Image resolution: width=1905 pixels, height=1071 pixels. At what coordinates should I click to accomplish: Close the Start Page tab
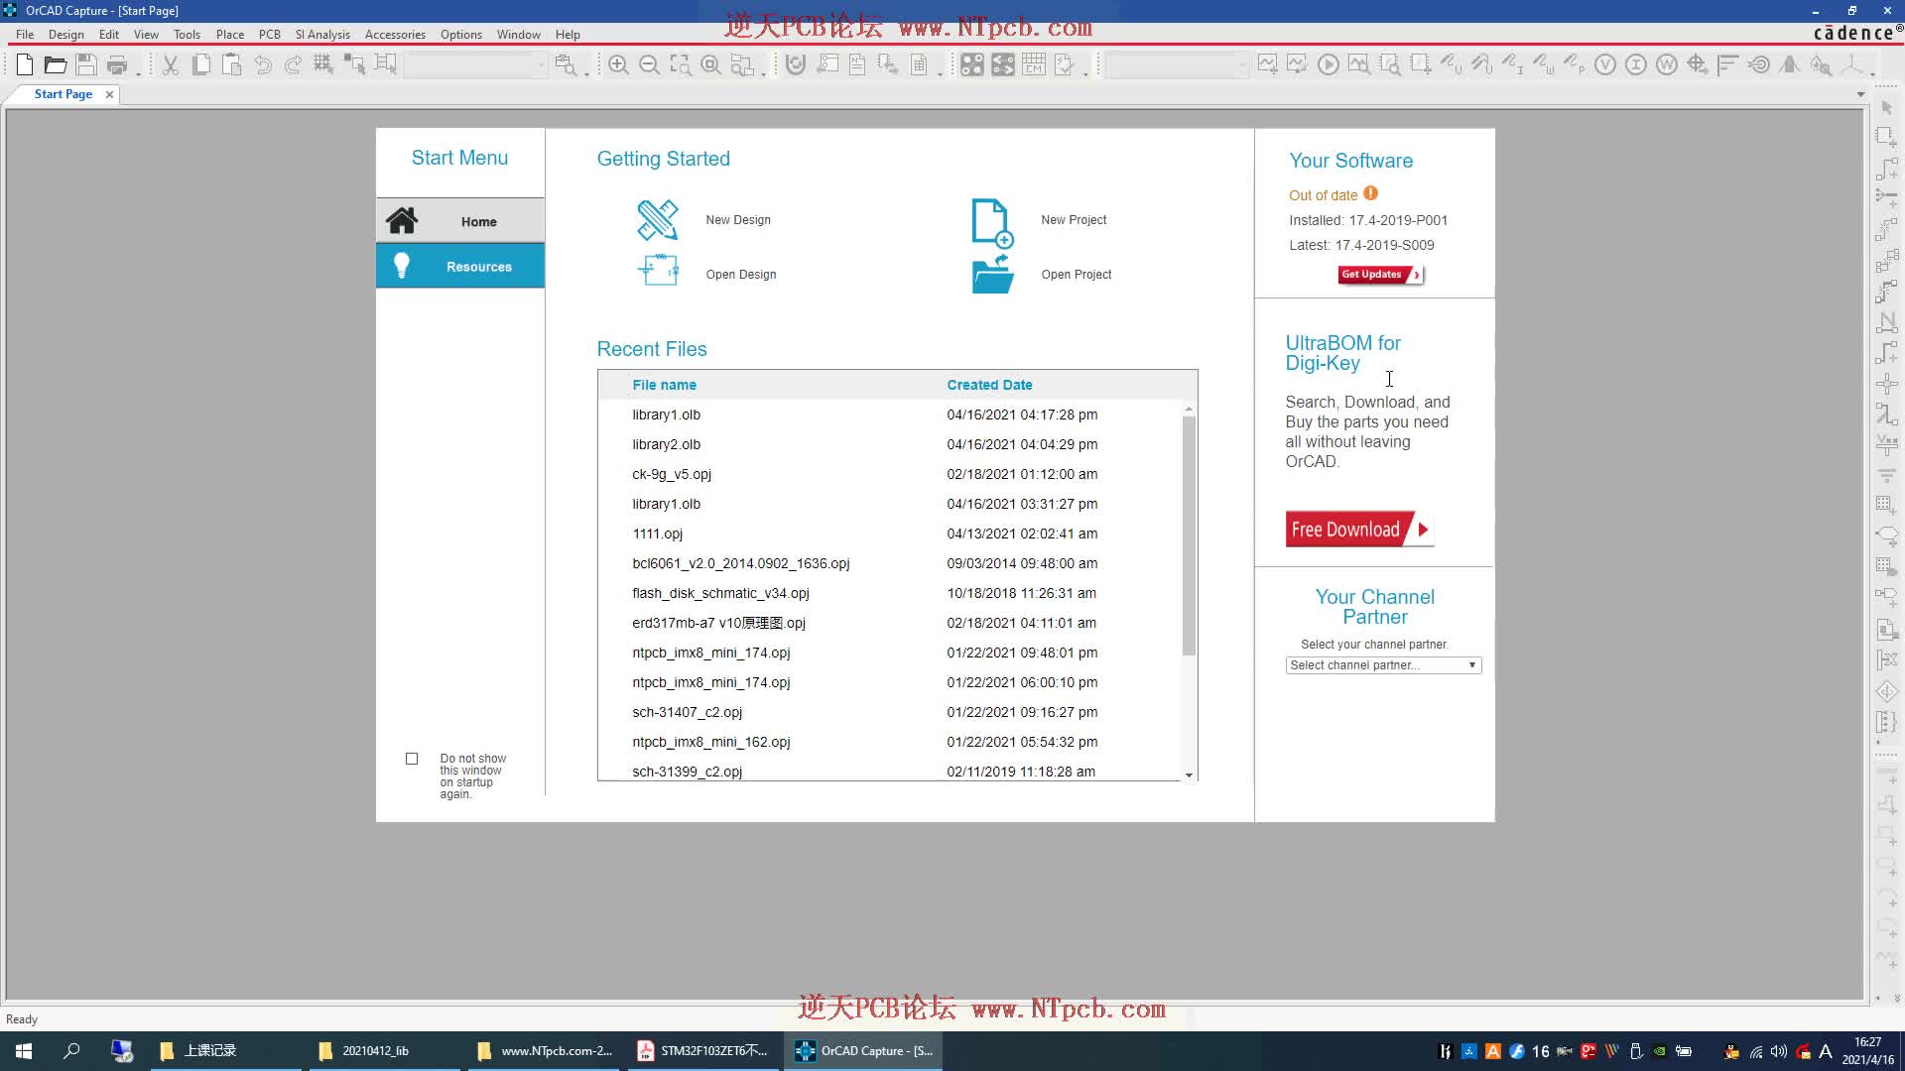tap(109, 94)
